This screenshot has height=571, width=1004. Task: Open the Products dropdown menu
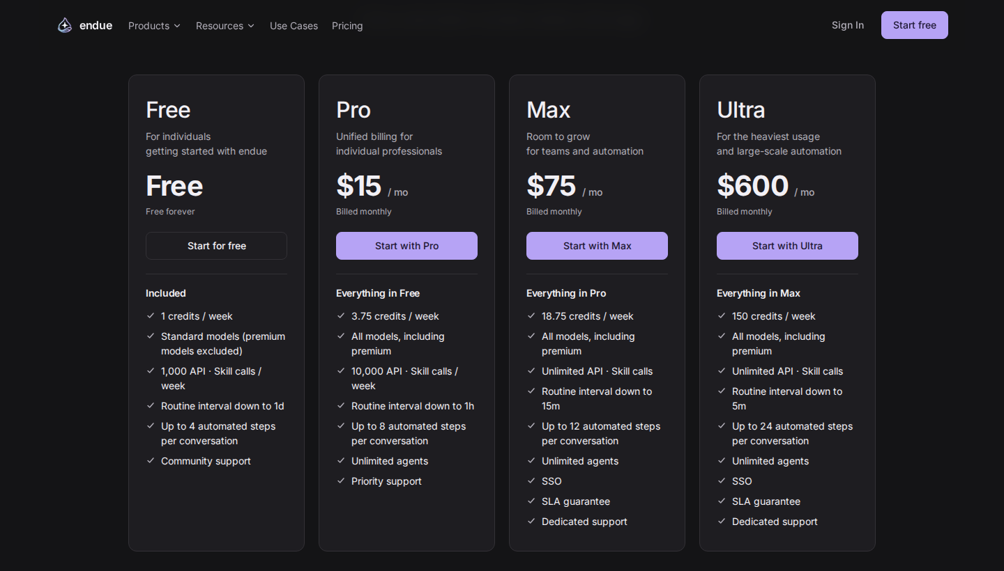(154, 26)
